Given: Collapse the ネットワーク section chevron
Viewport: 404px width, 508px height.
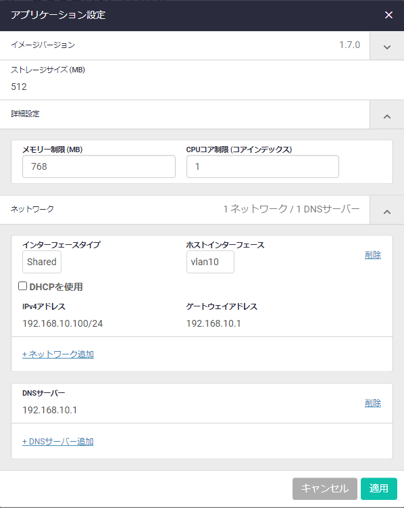Looking at the screenshot, I should (x=387, y=210).
